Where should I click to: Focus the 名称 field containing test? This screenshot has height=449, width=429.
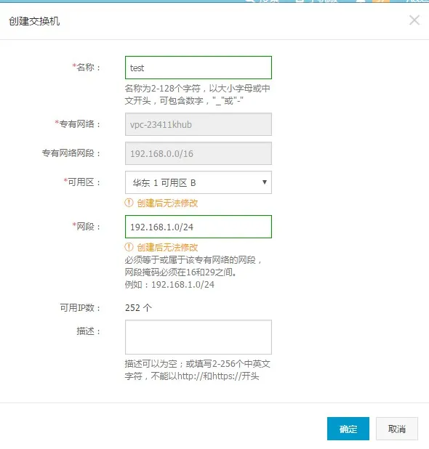tap(199, 68)
